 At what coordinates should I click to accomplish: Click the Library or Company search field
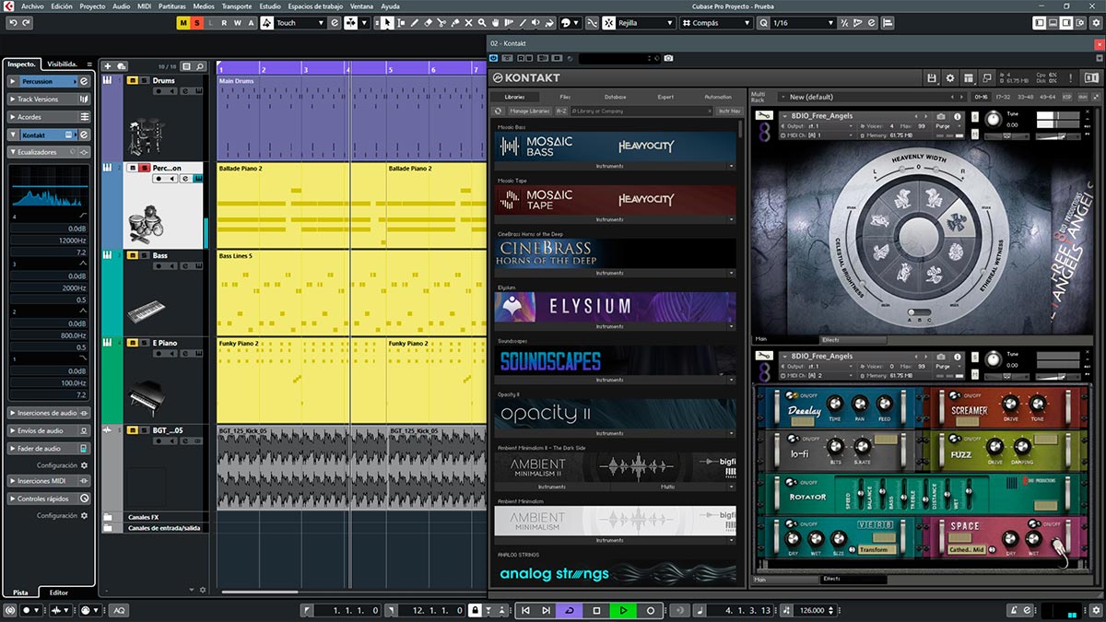(x=641, y=111)
